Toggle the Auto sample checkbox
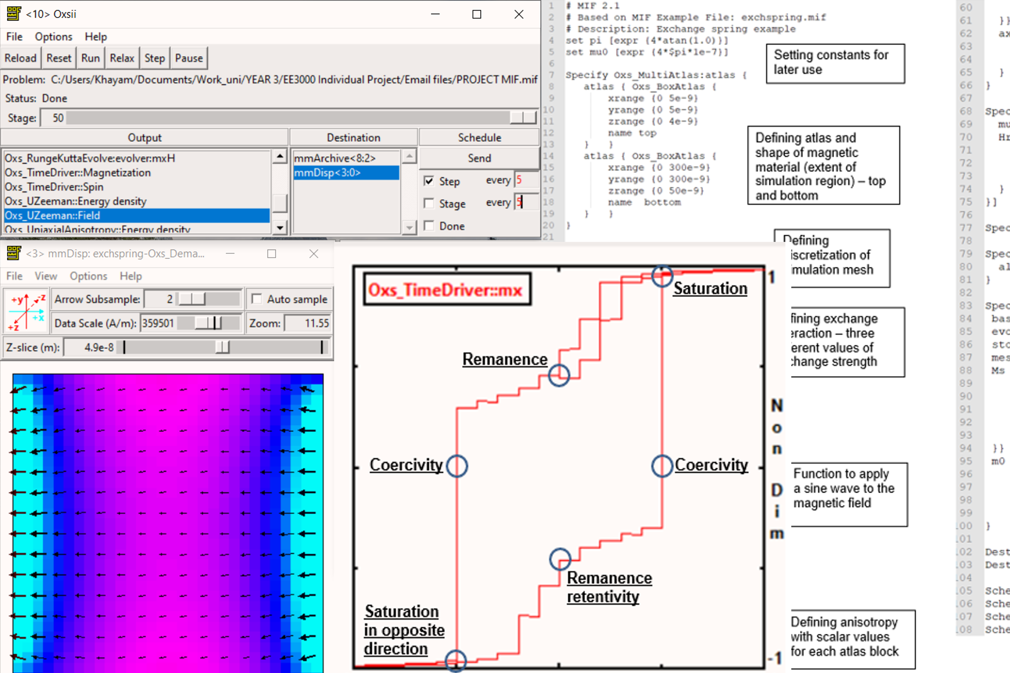This screenshot has width=1010, height=673. tap(257, 299)
